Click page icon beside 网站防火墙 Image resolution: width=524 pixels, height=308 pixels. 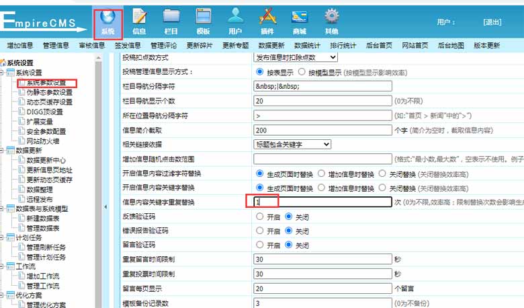21,141
